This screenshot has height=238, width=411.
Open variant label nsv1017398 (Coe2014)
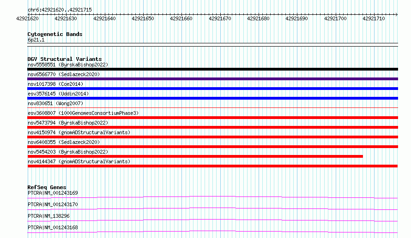click(55, 84)
